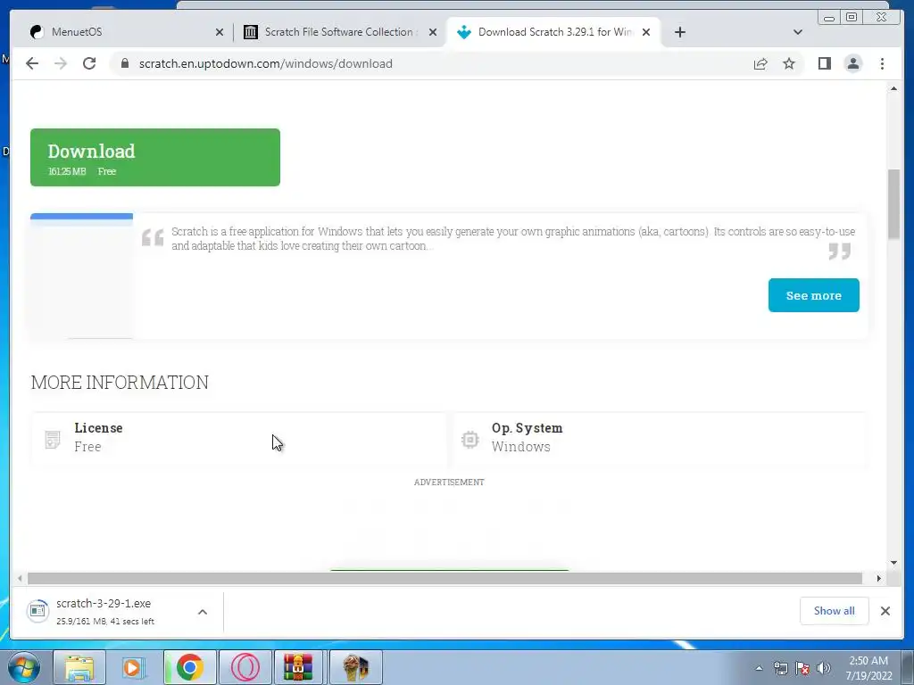
Task: Launch Windows Media Player from taskbar
Action: click(x=134, y=667)
